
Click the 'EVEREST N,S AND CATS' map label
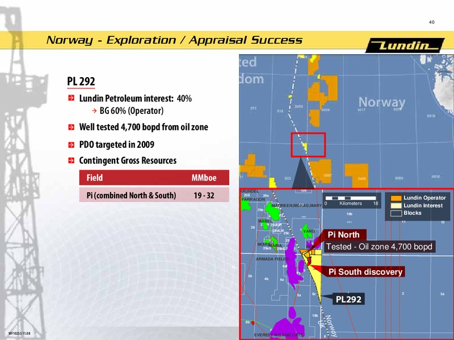tap(279, 335)
